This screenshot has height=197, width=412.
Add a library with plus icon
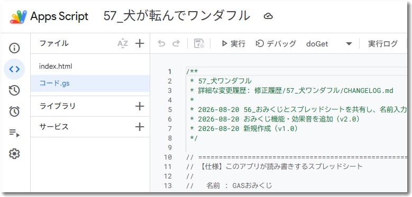[140, 106]
